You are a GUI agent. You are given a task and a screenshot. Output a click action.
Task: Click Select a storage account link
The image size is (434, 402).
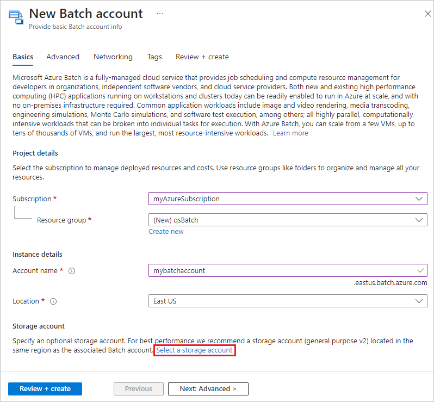[195, 350]
